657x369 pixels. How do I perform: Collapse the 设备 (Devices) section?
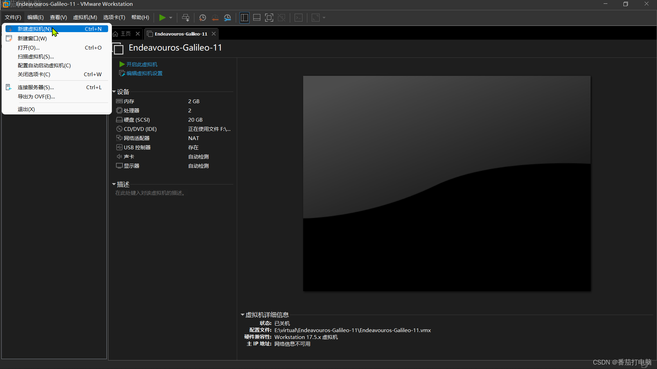point(114,92)
